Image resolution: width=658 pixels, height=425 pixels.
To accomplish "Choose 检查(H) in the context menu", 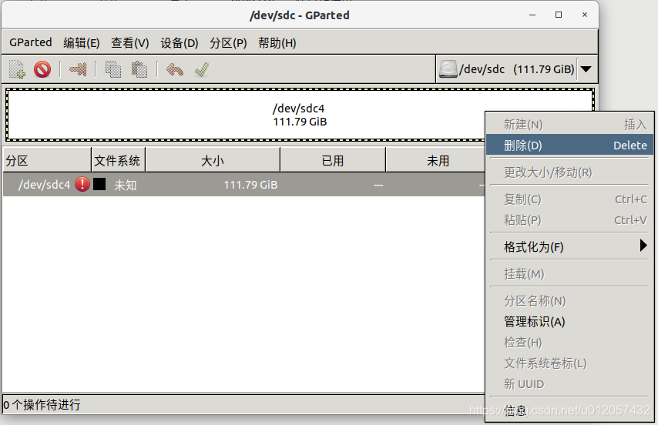I will (x=570, y=343).
